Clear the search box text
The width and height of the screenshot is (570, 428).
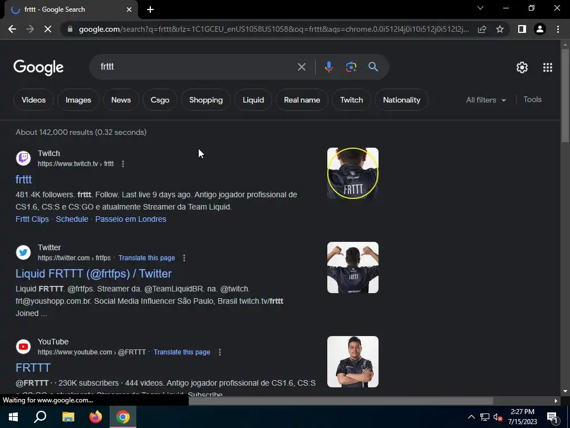301,67
